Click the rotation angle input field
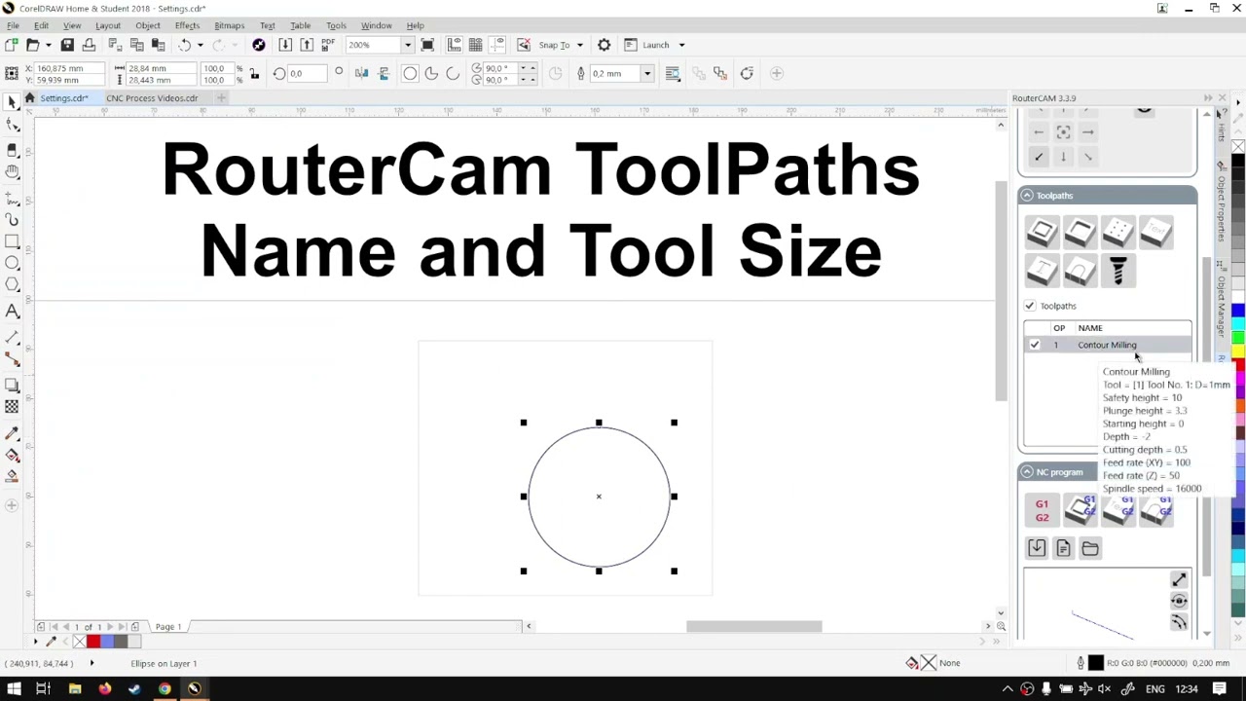Viewport: 1246px width, 701px height. (x=308, y=74)
